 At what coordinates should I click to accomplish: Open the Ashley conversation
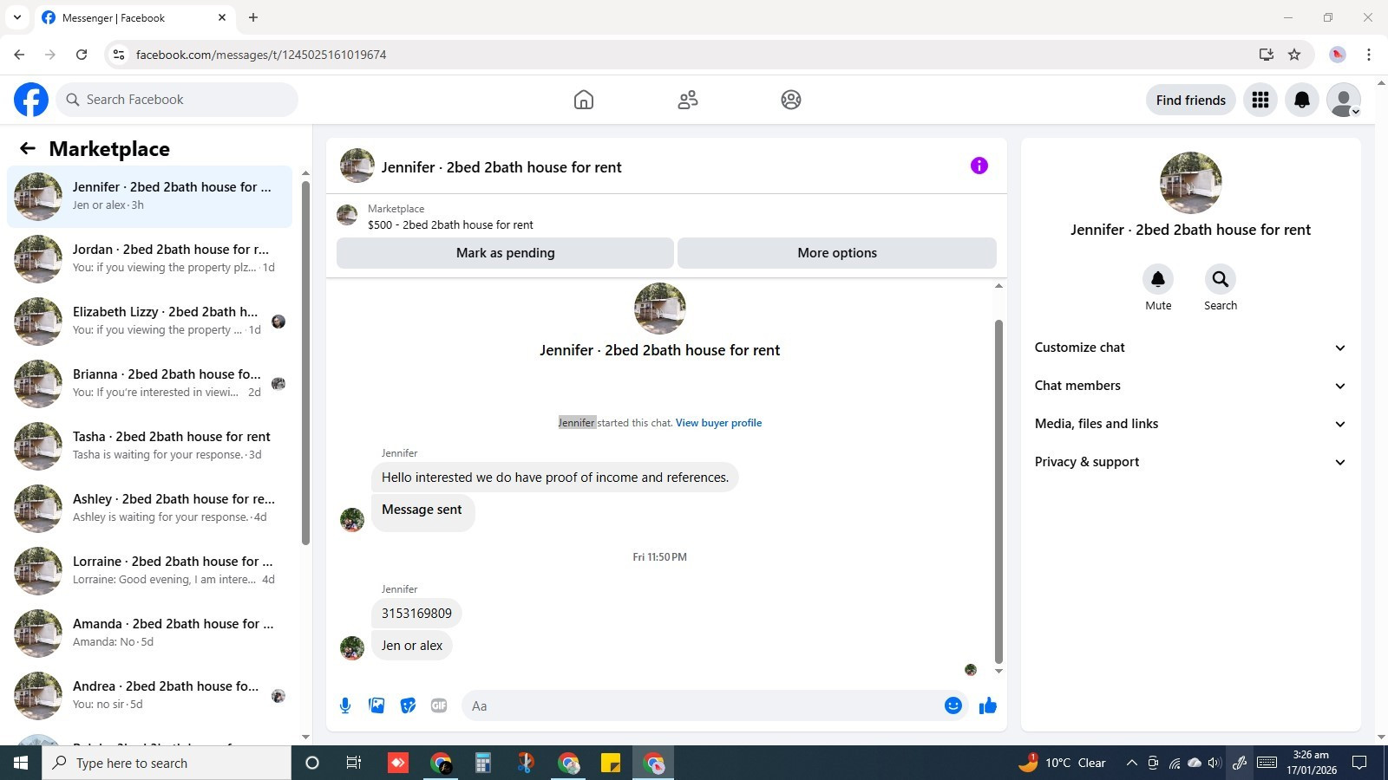149,508
